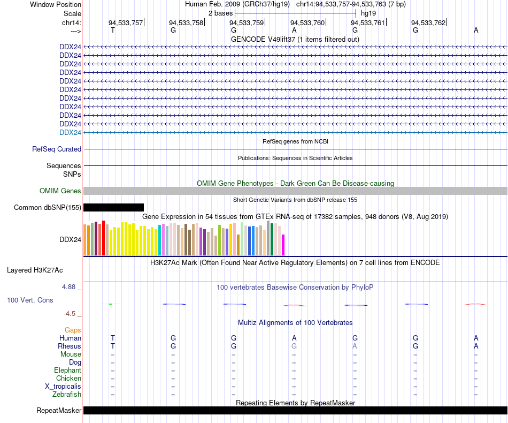Screen dimensions: 508x423
Task: Select the Chicken alignment row label
Action: 68,378
